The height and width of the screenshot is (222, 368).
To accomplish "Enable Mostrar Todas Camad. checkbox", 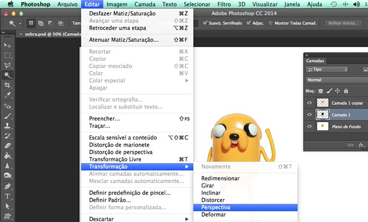I will 271,23.
